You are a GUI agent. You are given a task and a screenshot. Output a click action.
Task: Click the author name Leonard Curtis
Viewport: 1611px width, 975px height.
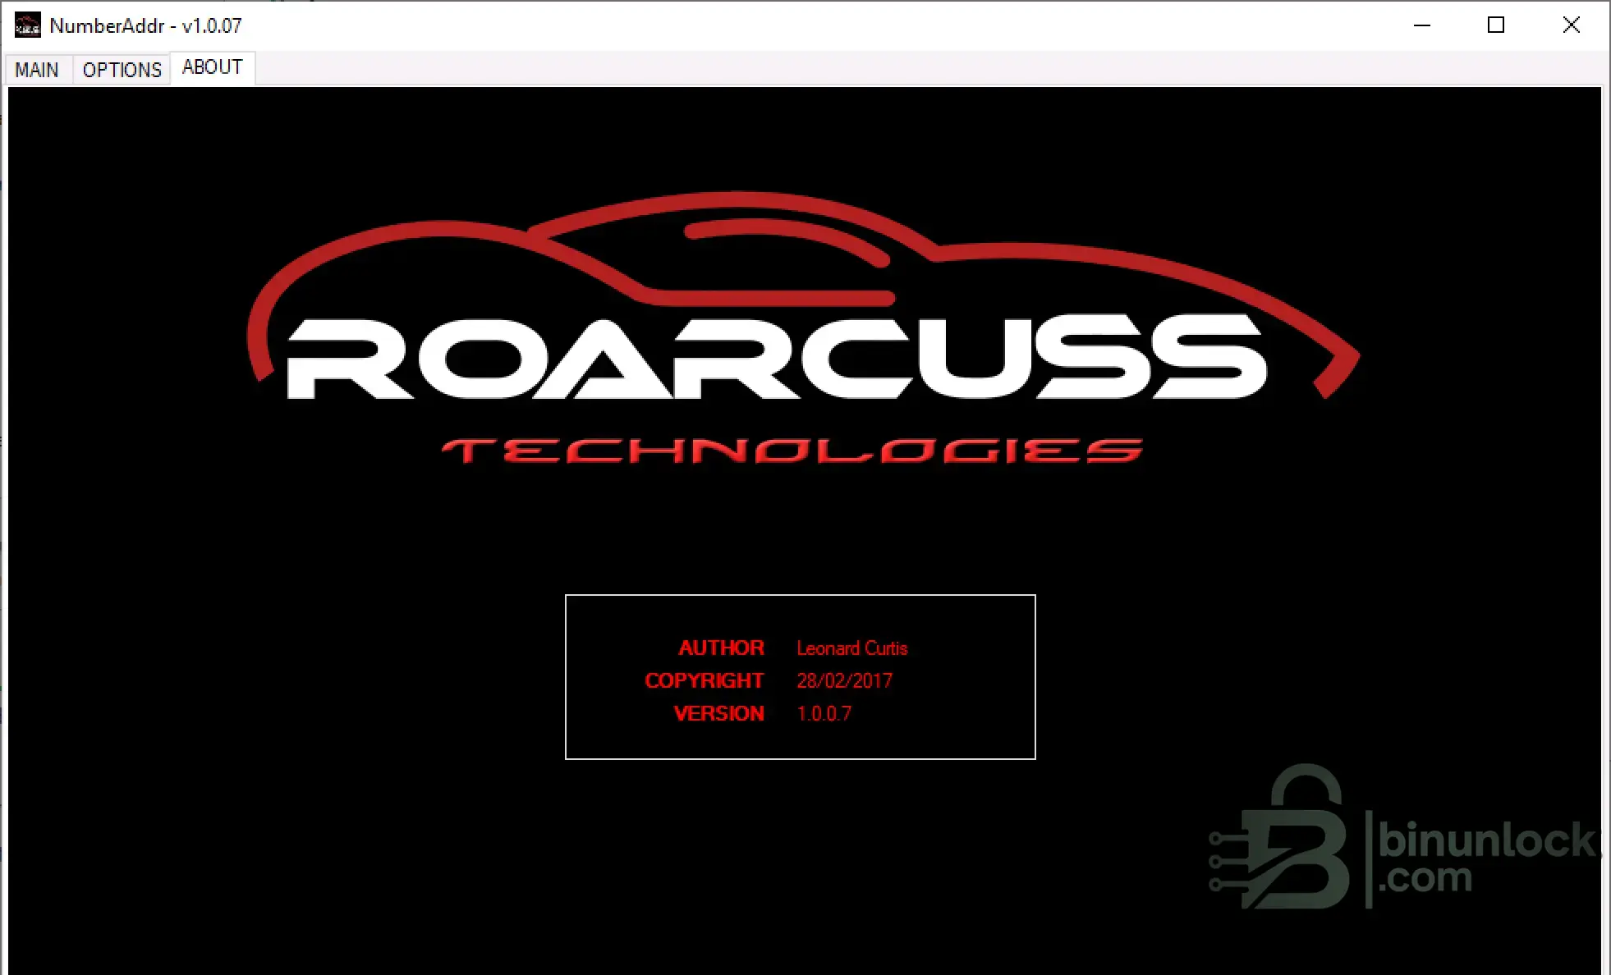pyautogui.click(x=852, y=648)
